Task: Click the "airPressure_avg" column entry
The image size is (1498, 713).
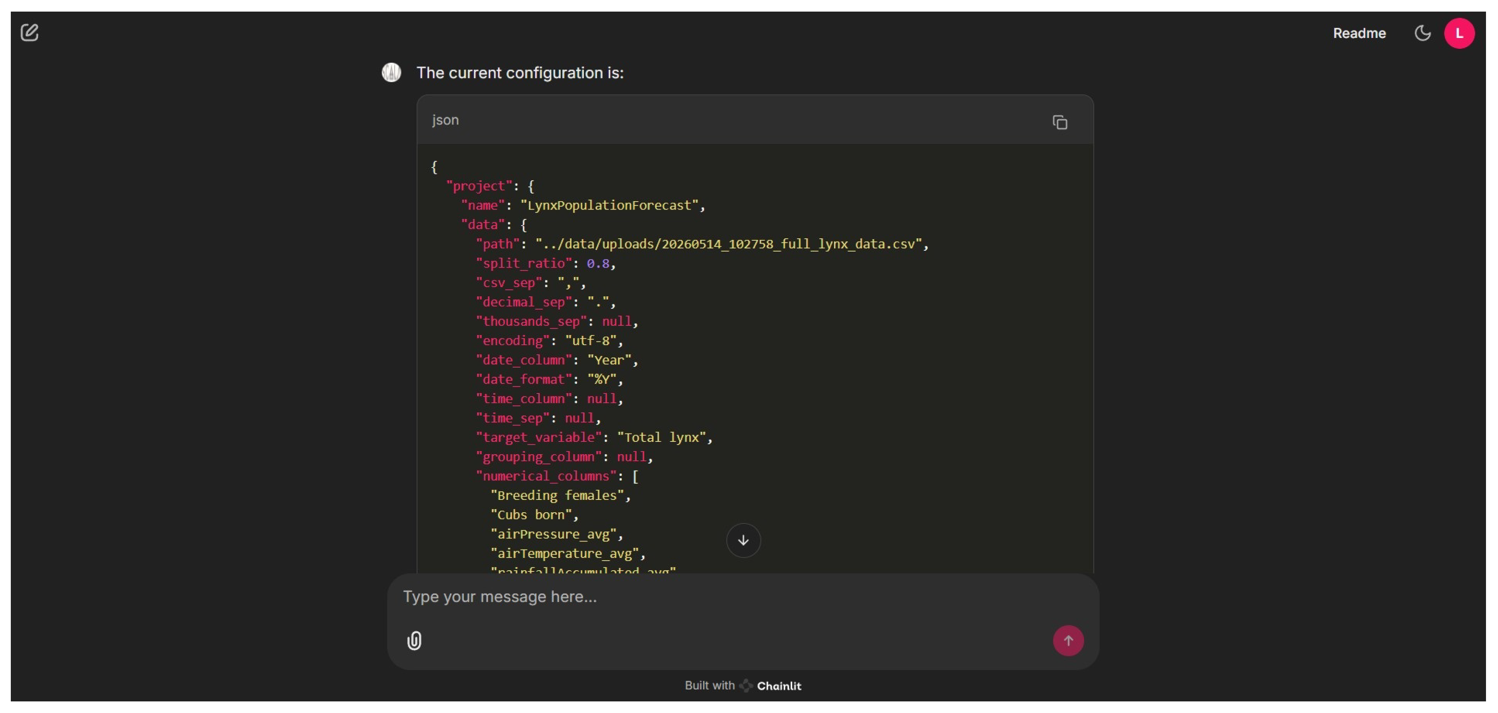Action: [x=553, y=534]
